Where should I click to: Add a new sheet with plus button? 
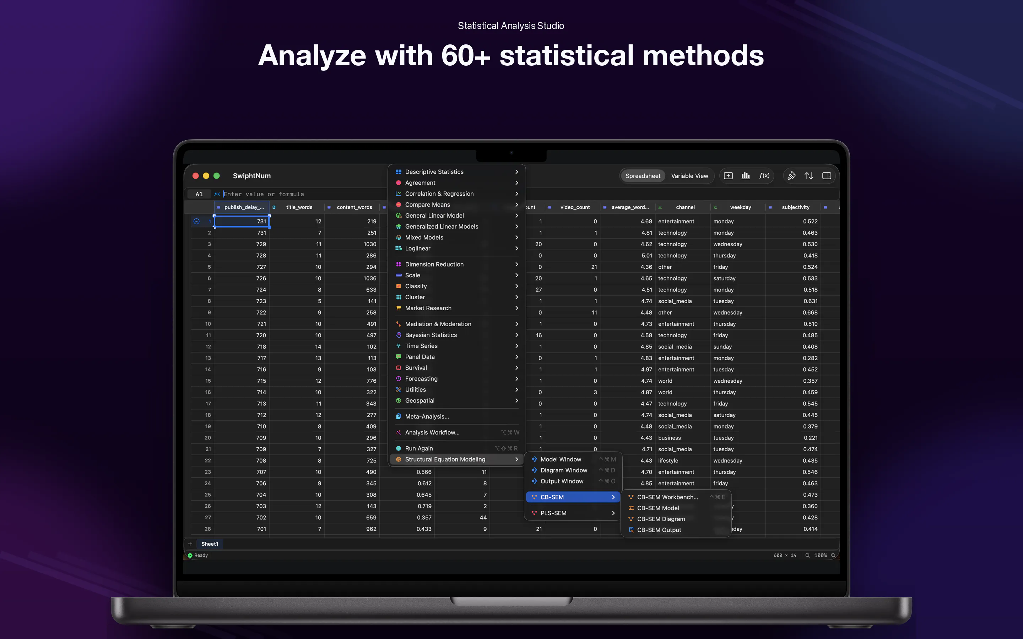coord(190,544)
